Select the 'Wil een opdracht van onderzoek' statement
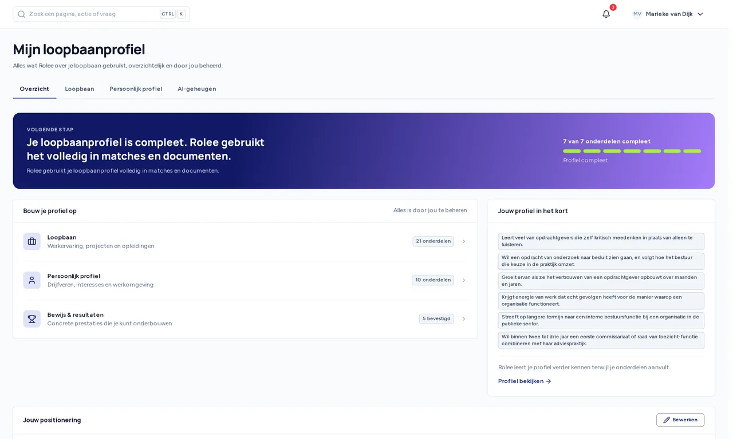This screenshot has height=439, width=733. pyautogui.click(x=601, y=261)
